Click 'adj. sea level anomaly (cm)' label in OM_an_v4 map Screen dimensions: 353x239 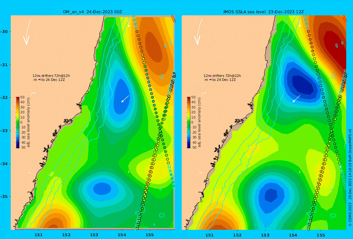tap(28, 123)
